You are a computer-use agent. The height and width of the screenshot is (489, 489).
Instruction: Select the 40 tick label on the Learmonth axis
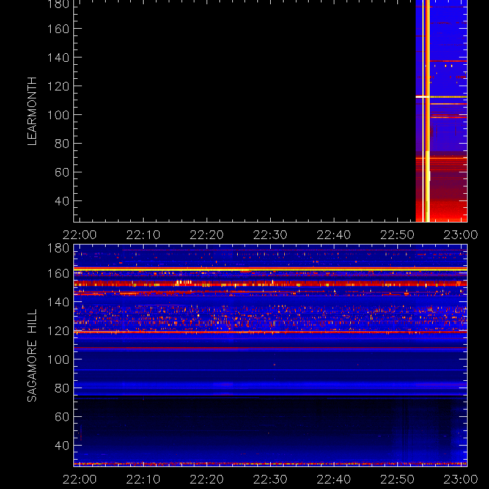pos(62,201)
